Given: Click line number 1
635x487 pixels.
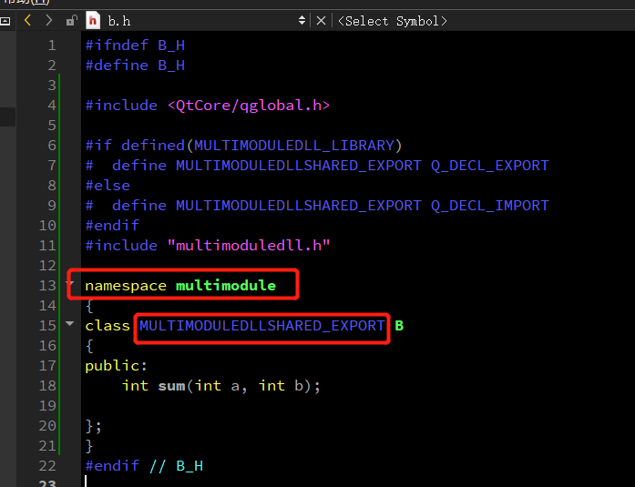Looking at the screenshot, I should tap(52, 46).
